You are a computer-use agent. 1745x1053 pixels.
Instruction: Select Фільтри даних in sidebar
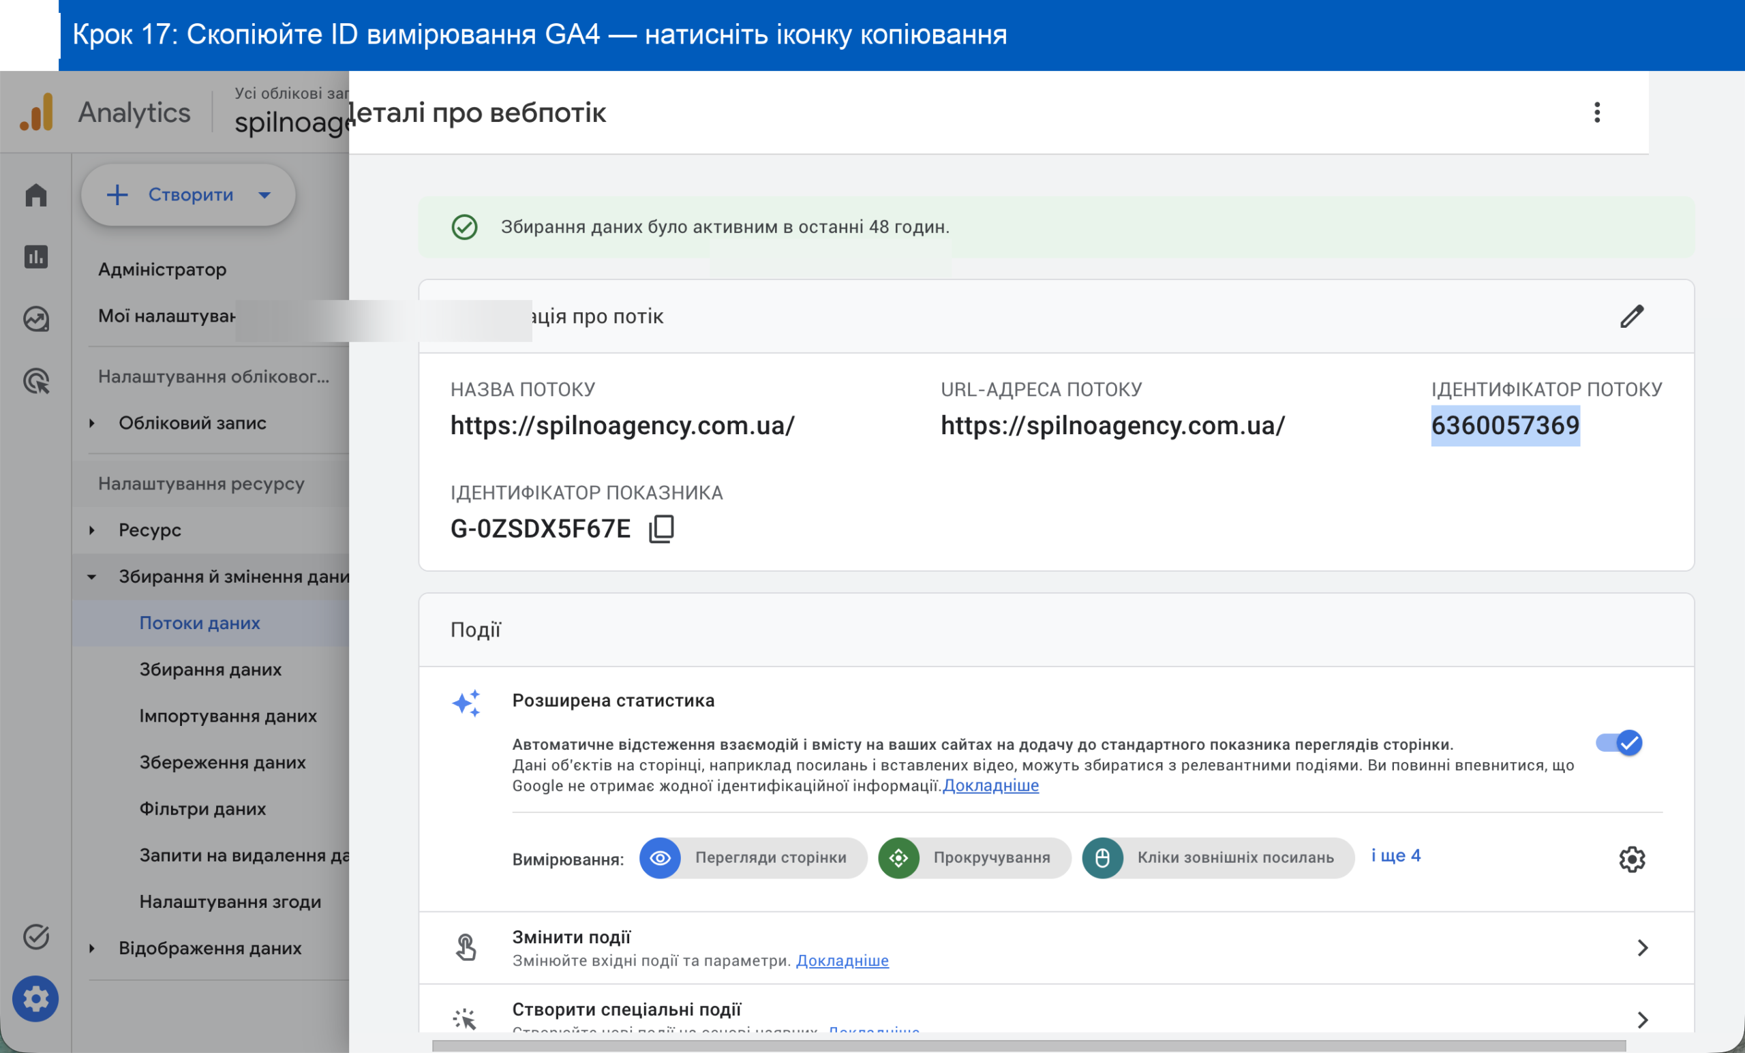pos(202,810)
